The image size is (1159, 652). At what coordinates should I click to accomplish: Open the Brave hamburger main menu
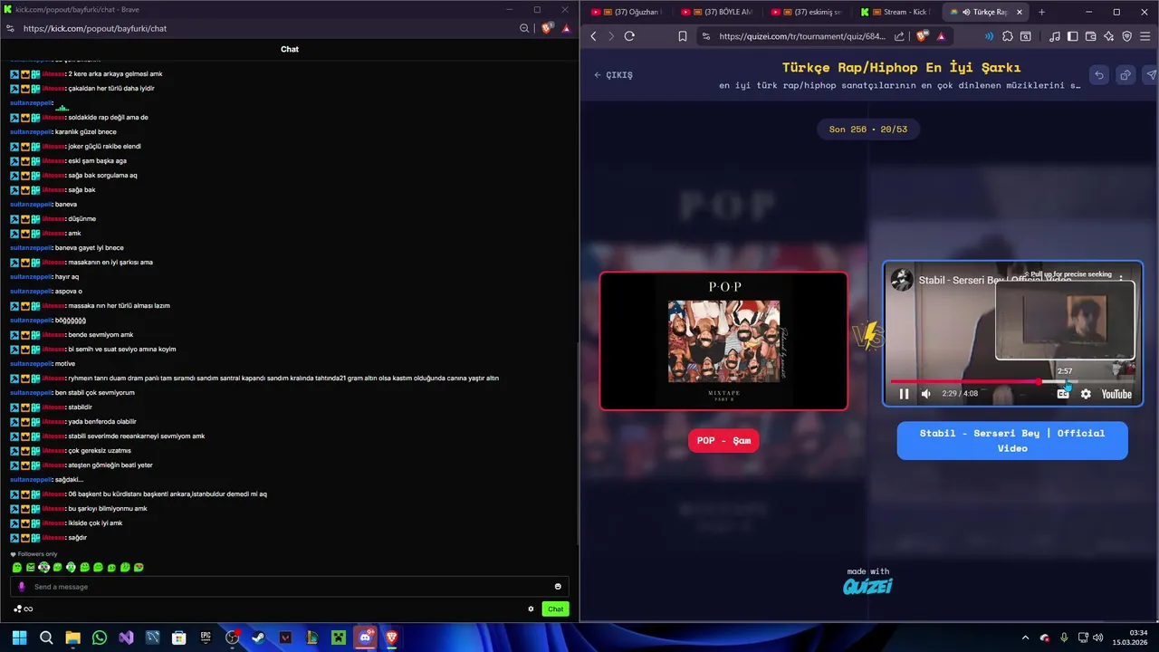tap(1146, 36)
